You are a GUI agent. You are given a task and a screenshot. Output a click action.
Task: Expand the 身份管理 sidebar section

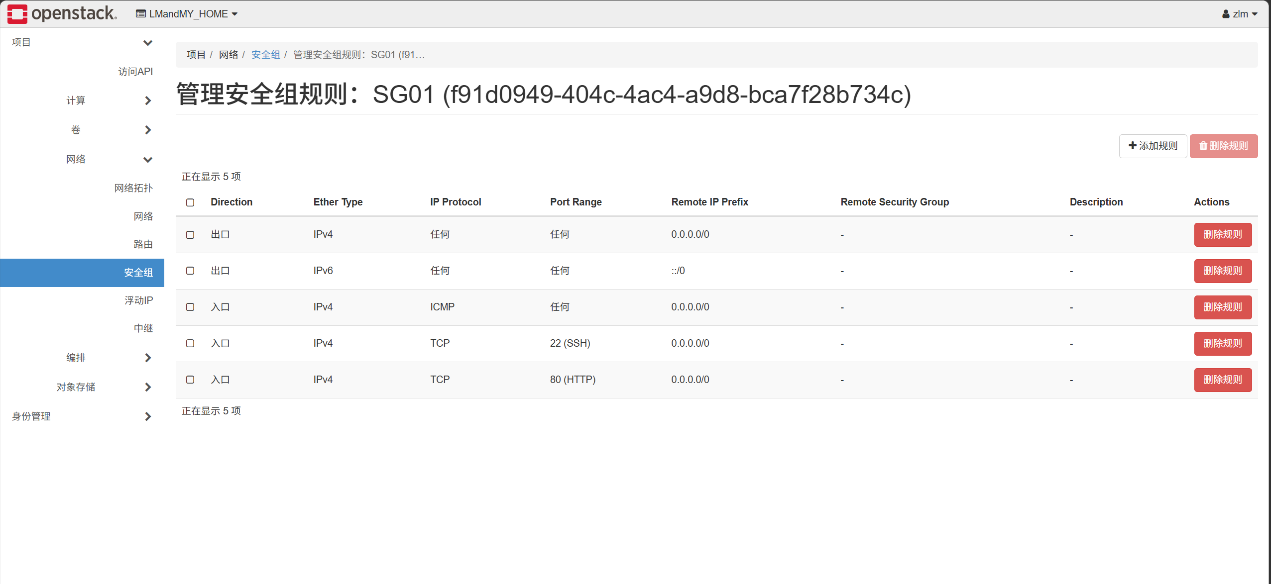click(x=82, y=416)
